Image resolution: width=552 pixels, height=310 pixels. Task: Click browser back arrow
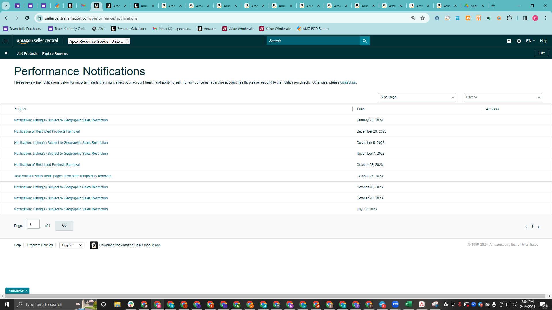(6, 18)
